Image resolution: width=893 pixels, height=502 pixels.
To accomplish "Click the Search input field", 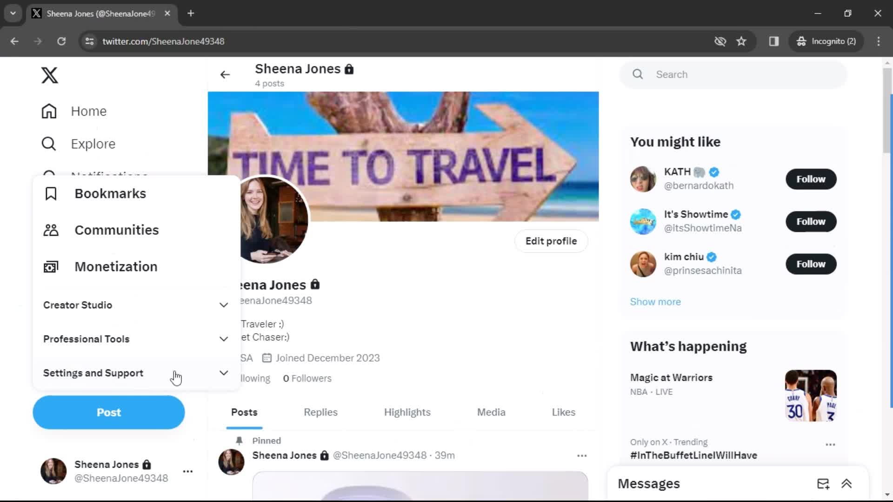I will pos(733,74).
